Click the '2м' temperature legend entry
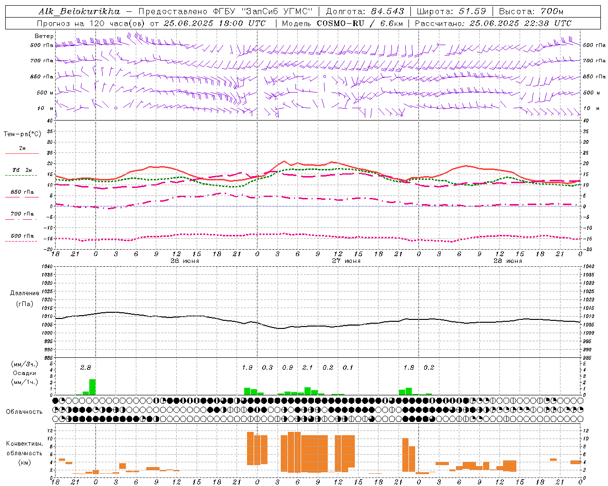The height and width of the screenshot is (486, 608). (x=22, y=149)
